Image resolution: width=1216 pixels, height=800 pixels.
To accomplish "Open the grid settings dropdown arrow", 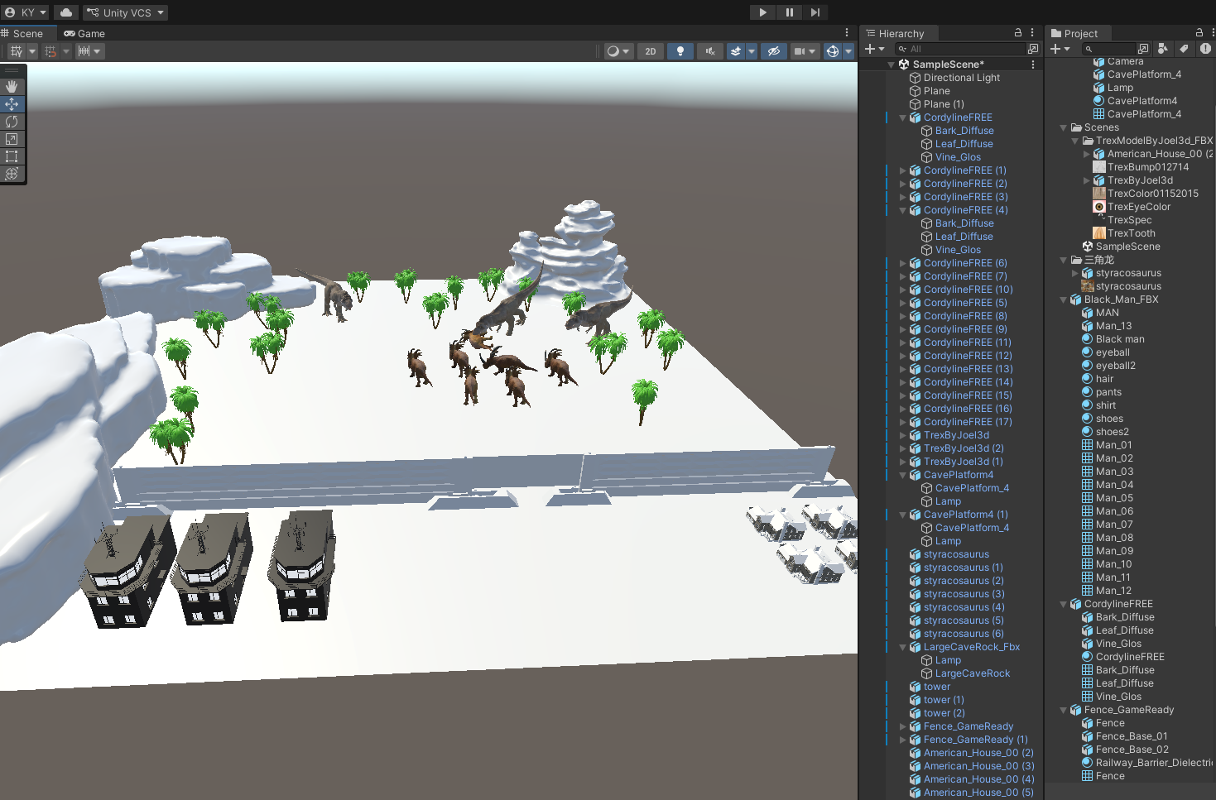I will [32, 51].
